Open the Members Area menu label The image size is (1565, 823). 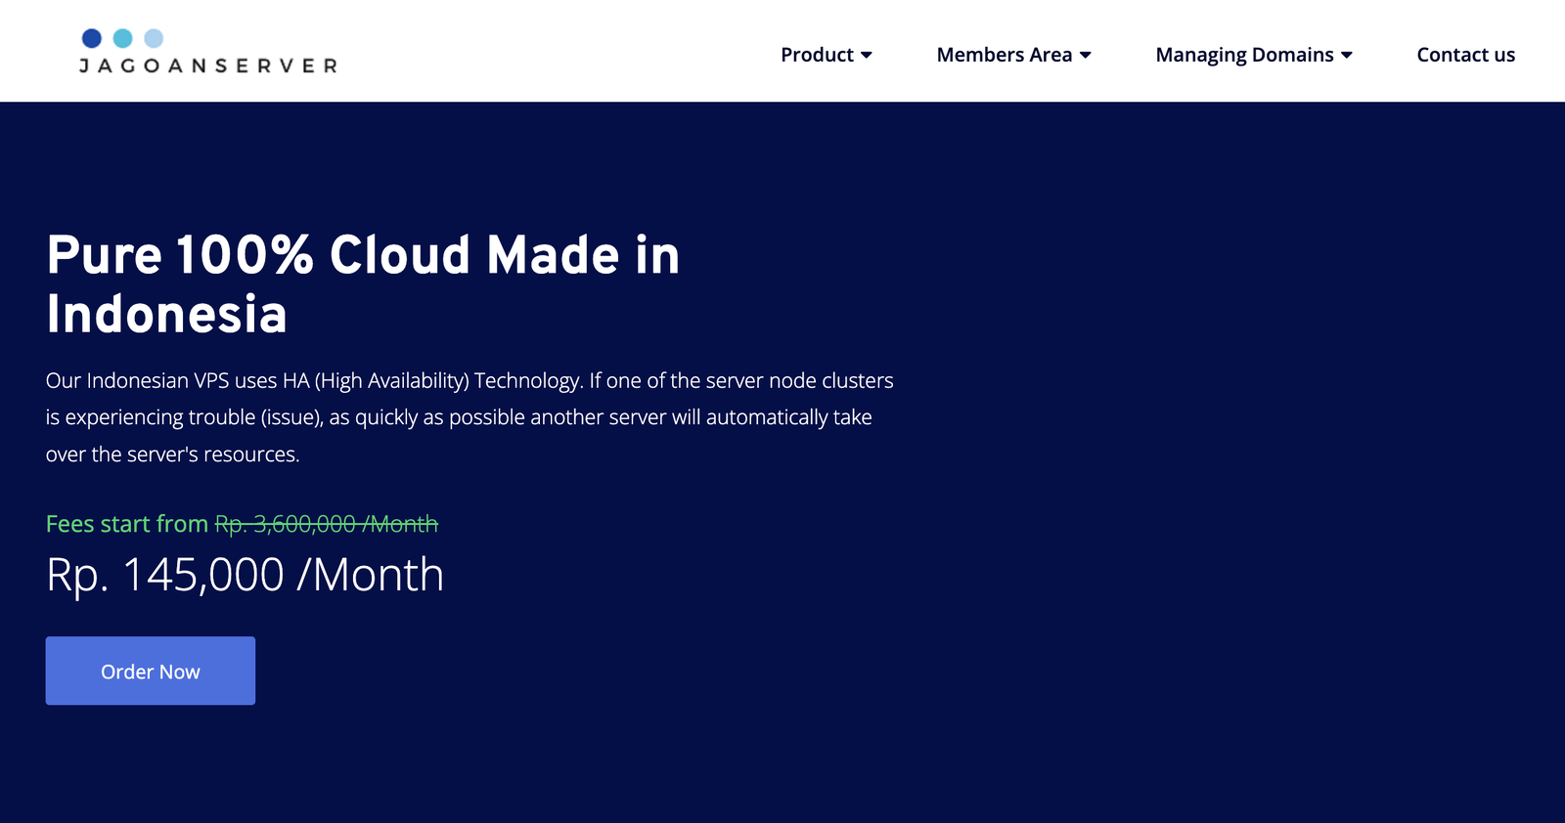[1005, 55]
